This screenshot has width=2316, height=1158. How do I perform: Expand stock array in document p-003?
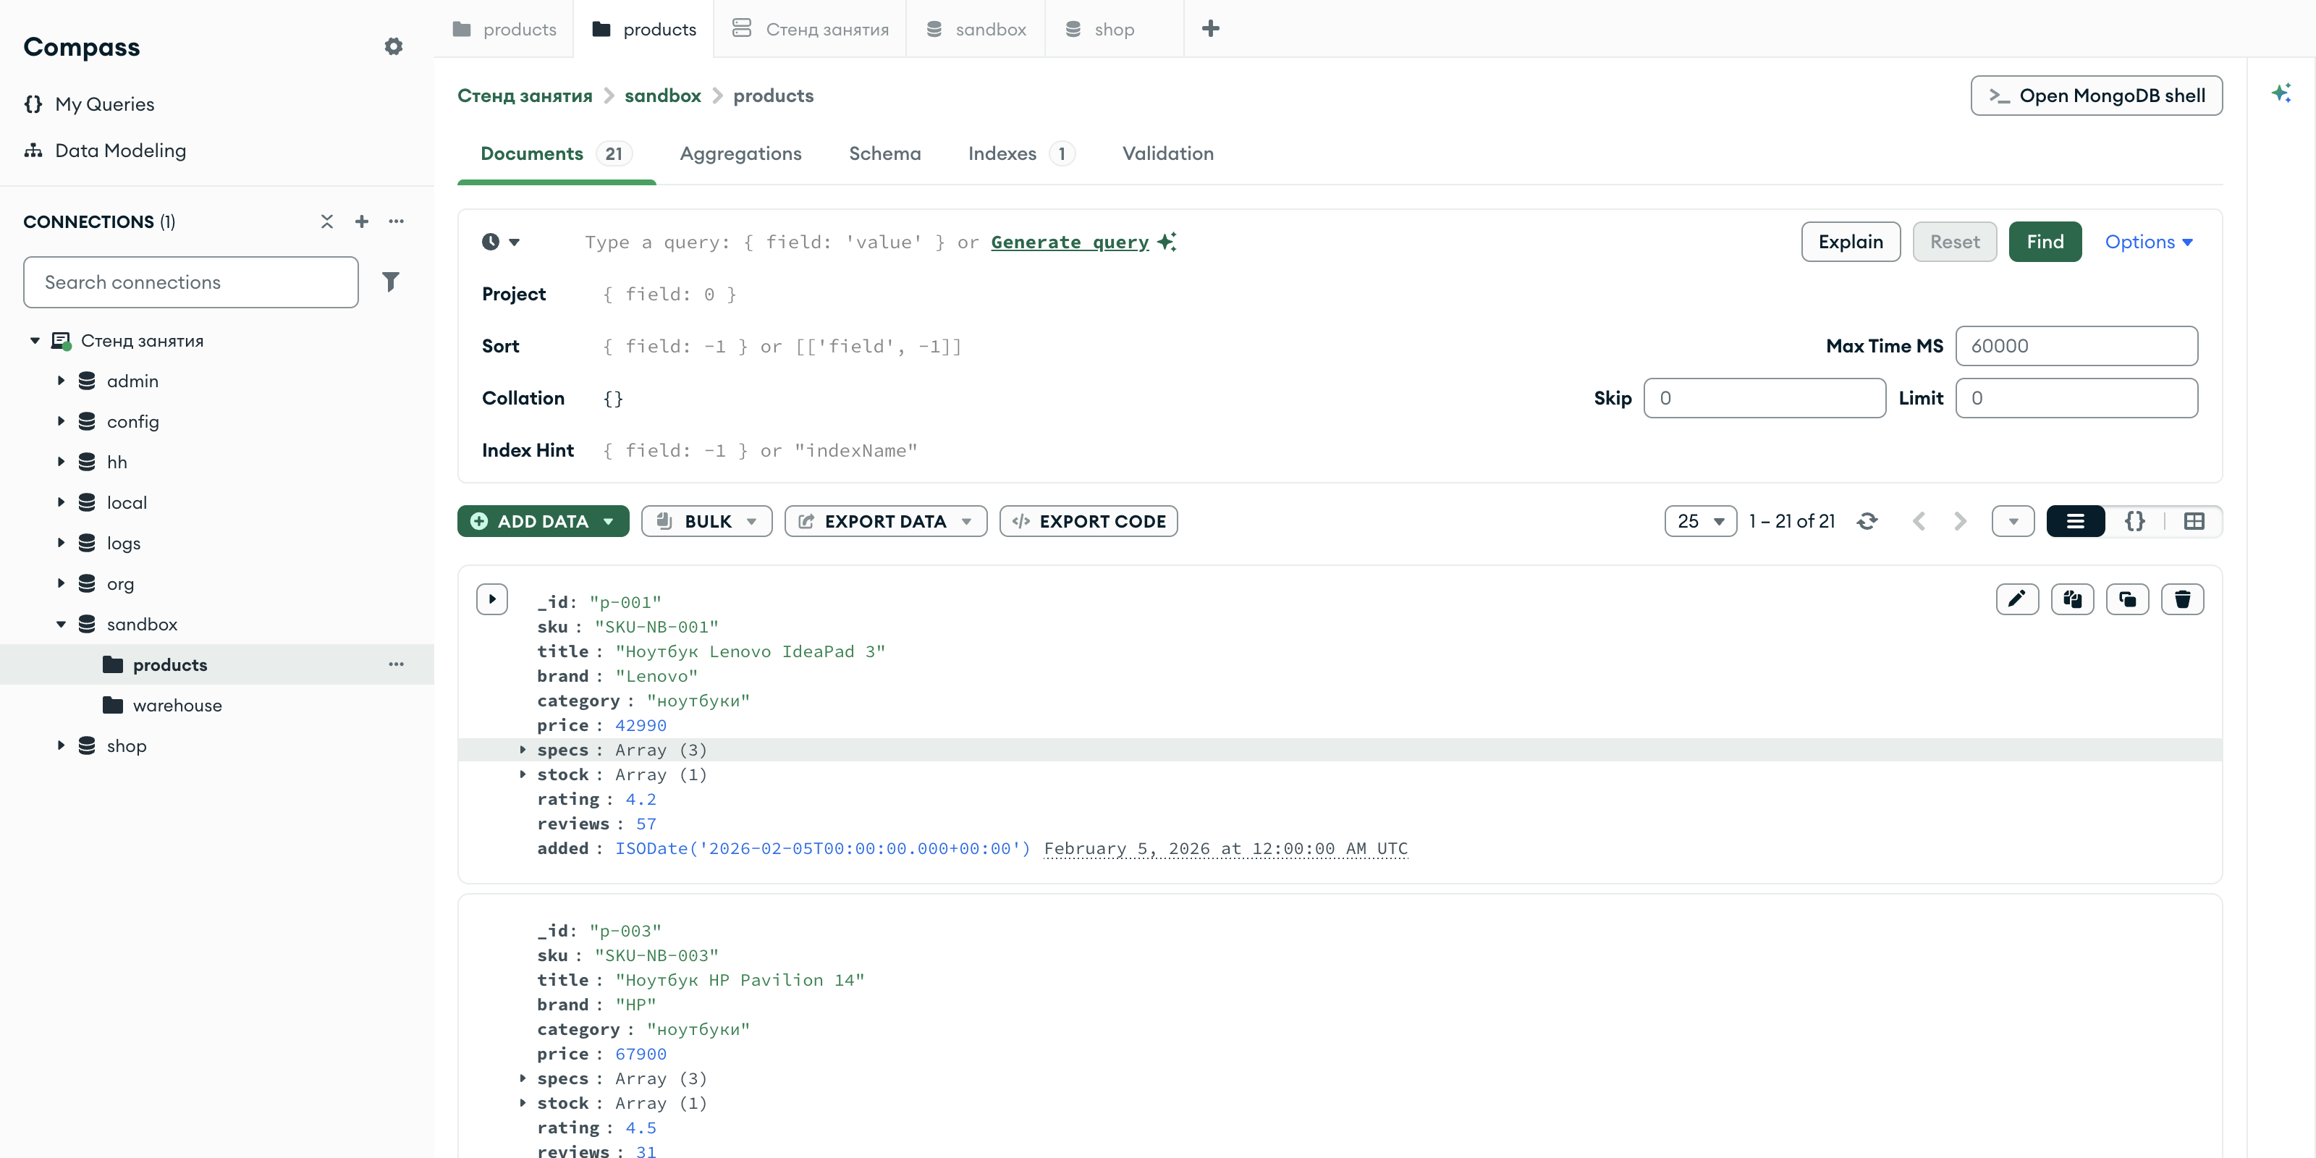523,1102
